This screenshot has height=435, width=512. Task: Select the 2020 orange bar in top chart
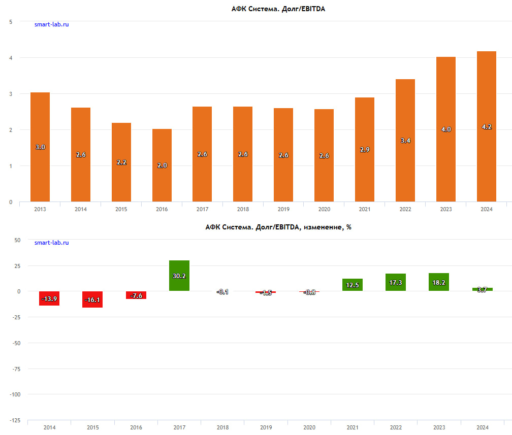pyautogui.click(x=324, y=155)
